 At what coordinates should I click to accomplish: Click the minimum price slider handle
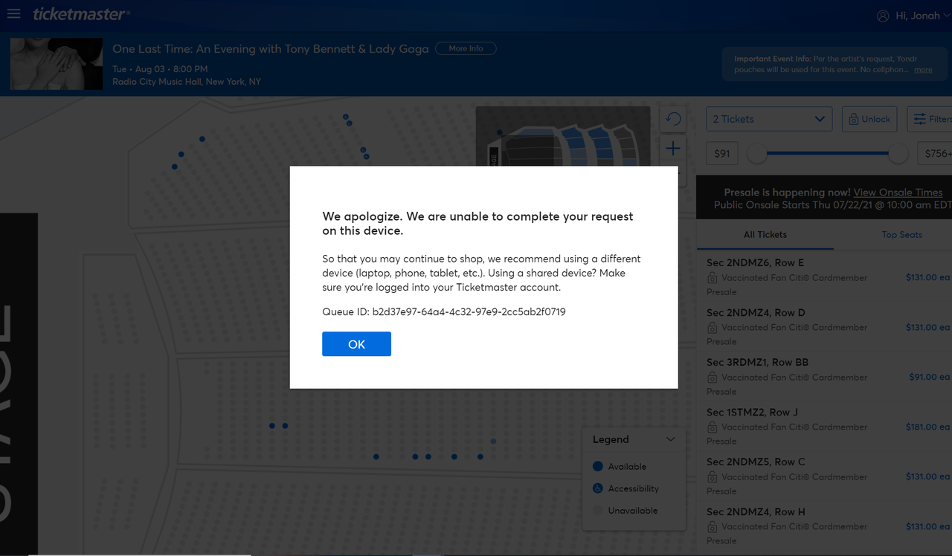point(757,154)
